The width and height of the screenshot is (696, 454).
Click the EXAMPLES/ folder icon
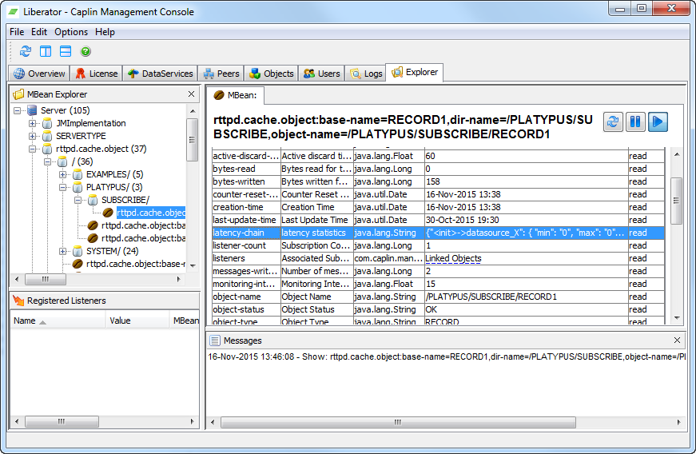tap(78, 174)
